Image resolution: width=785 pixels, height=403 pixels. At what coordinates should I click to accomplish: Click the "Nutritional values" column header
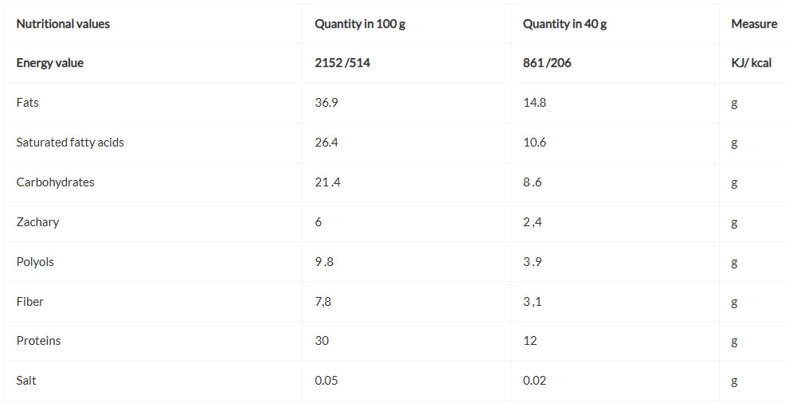63,24
